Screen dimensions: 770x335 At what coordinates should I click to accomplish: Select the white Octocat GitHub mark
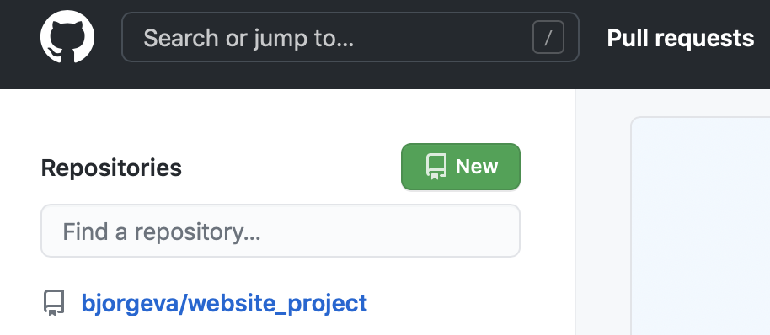67,37
